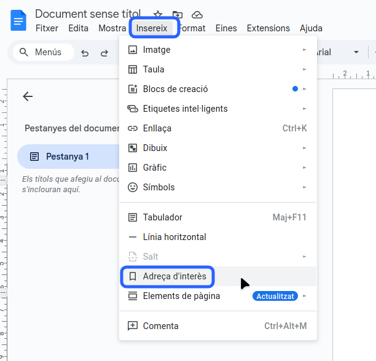Check the cloud document status icon

pyautogui.click(x=197, y=14)
